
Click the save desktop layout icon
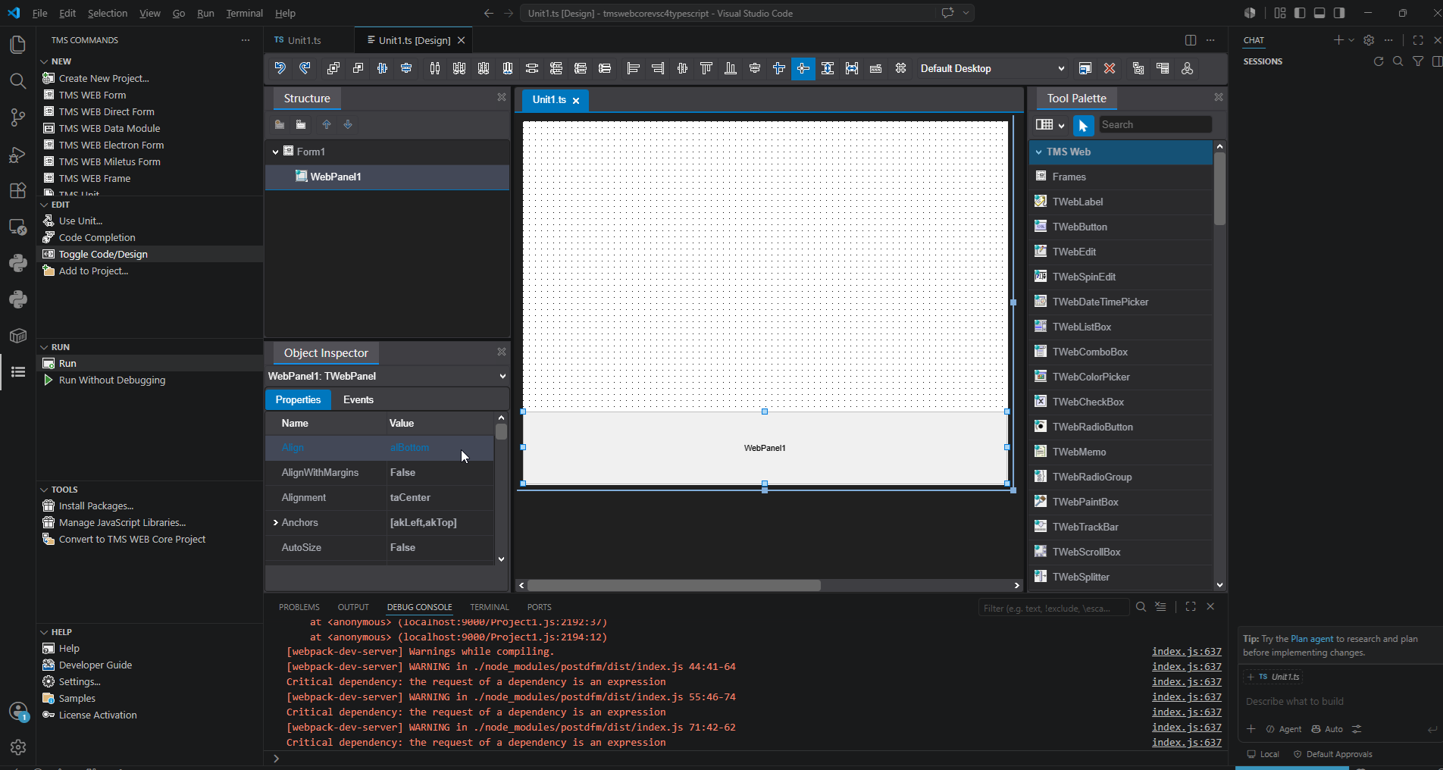point(1085,68)
